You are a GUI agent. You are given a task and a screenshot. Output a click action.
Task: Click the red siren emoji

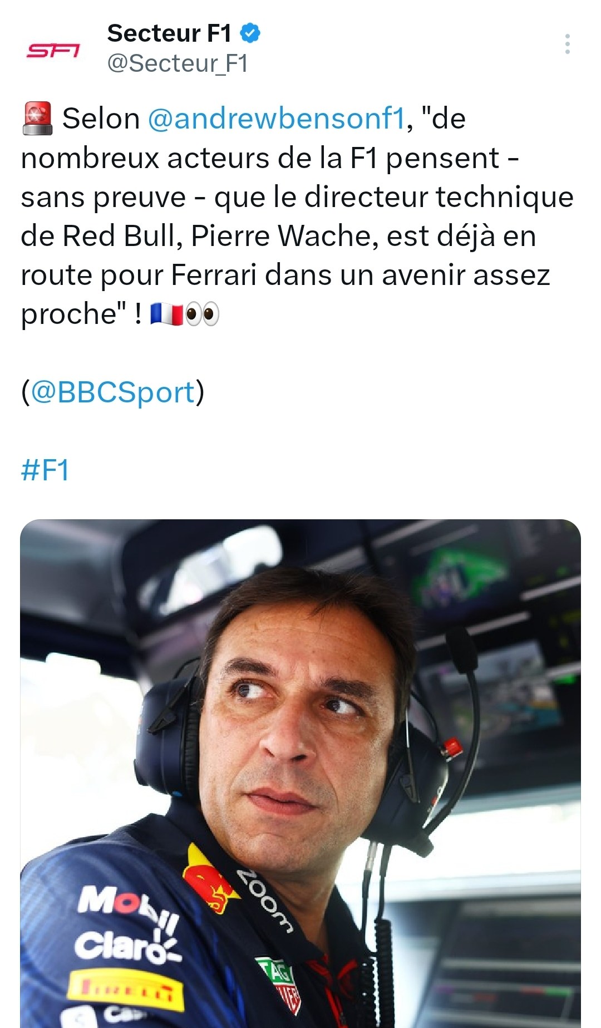37,118
